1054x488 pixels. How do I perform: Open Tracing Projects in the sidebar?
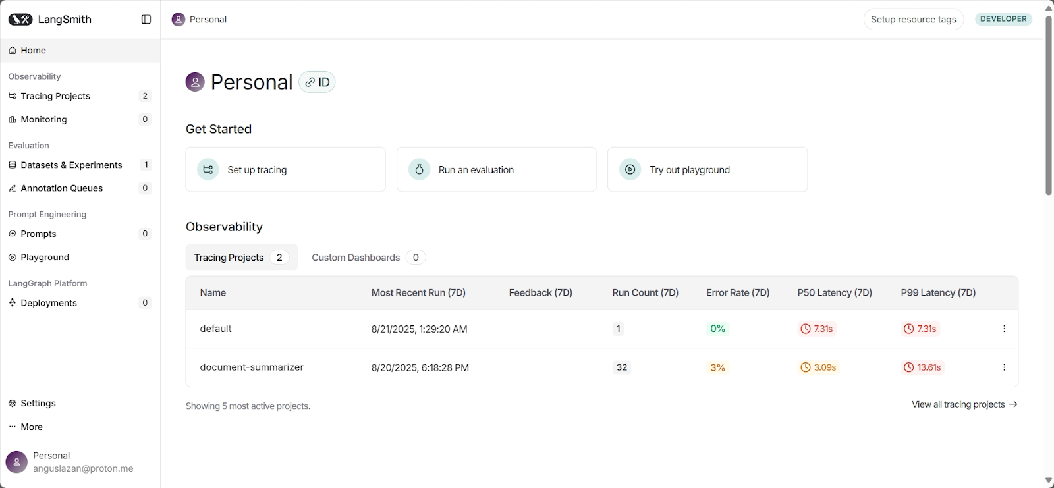pos(80,96)
